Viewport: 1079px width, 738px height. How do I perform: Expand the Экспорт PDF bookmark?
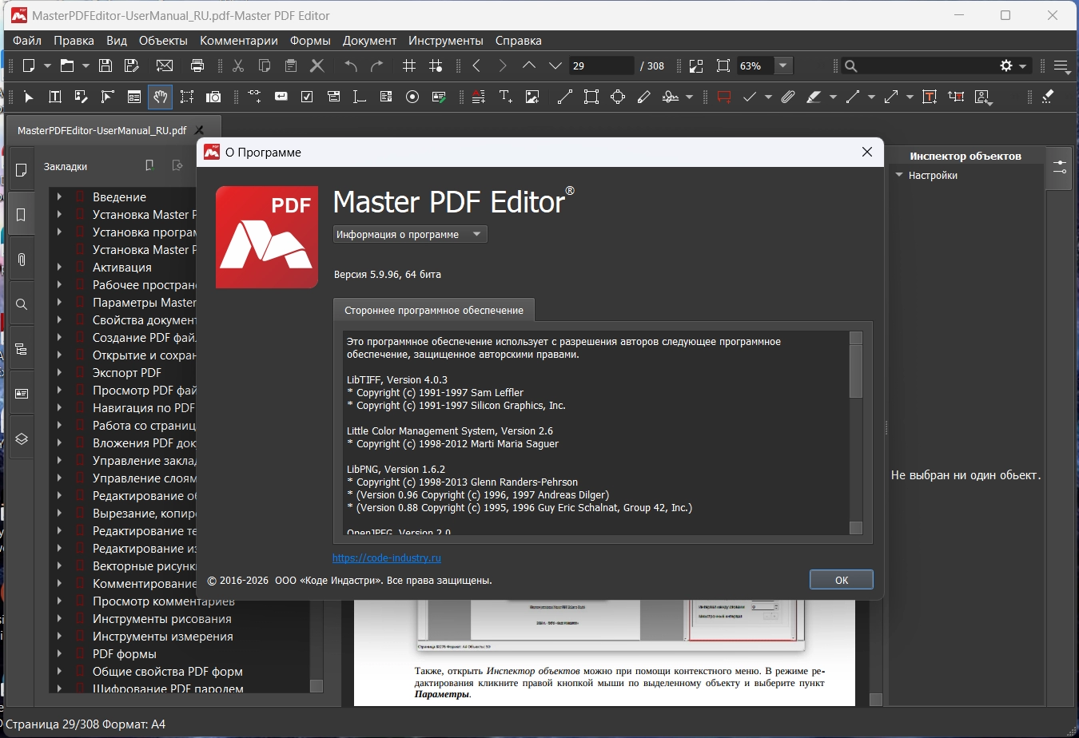click(x=59, y=372)
